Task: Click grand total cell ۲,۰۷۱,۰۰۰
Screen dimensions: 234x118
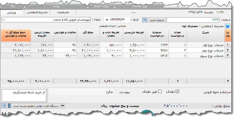Action: click(x=16, y=45)
